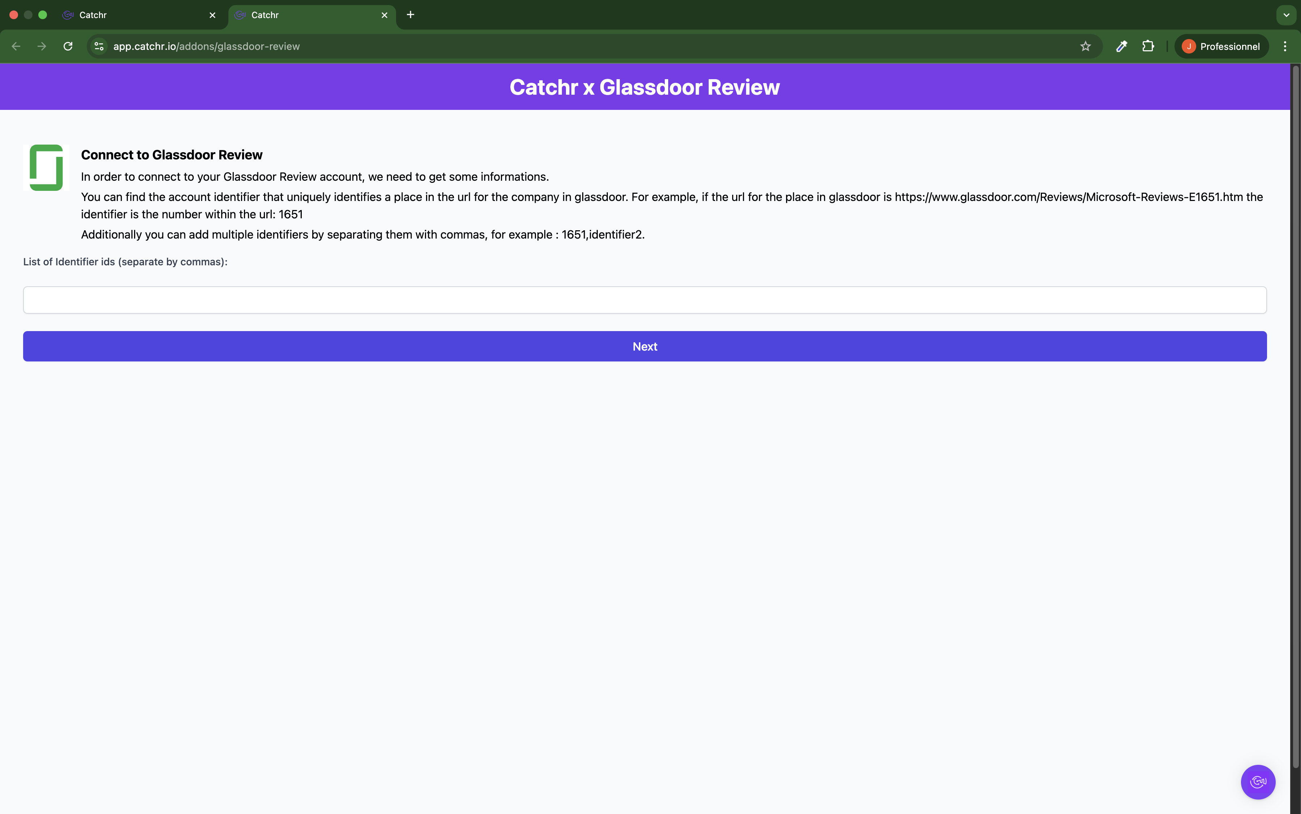Click the Glassdoor logo icon
Viewport: 1301px width, 814px height.
46,167
